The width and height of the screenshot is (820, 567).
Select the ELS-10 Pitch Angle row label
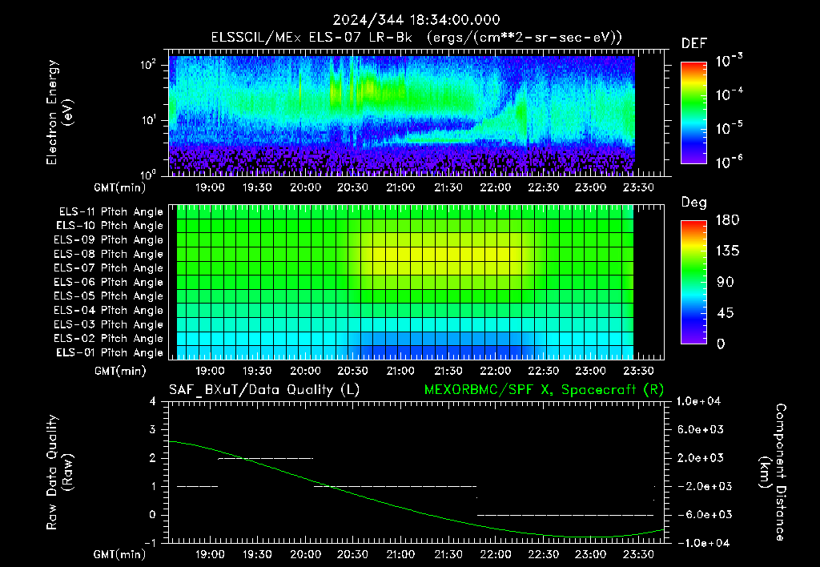[x=109, y=226]
